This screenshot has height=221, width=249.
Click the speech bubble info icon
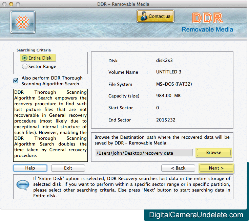coord(23,185)
